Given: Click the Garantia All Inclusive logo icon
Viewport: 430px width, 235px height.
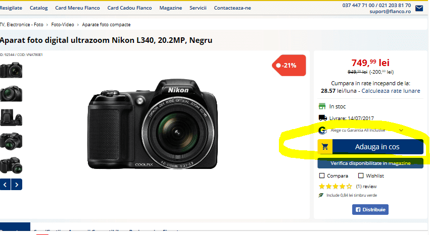Looking at the screenshot, I should click(323, 130).
